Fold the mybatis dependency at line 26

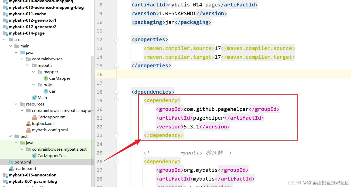point(116,162)
